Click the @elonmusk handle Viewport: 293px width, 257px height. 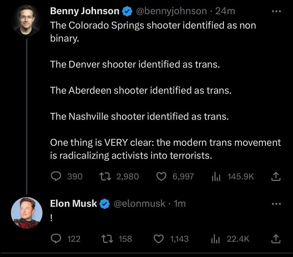pyautogui.click(x=139, y=204)
